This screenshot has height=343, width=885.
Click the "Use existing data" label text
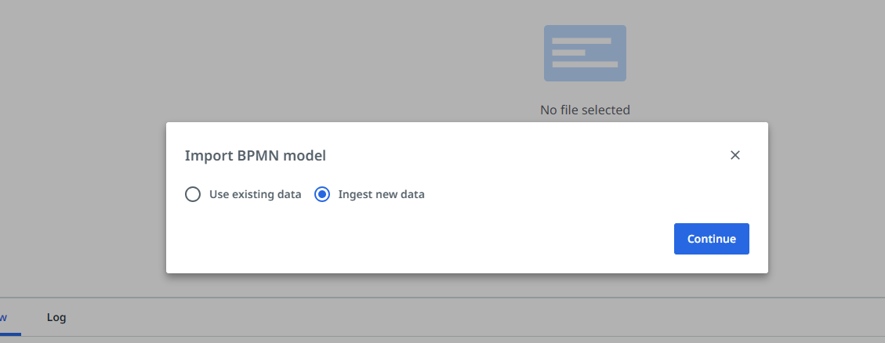[255, 194]
